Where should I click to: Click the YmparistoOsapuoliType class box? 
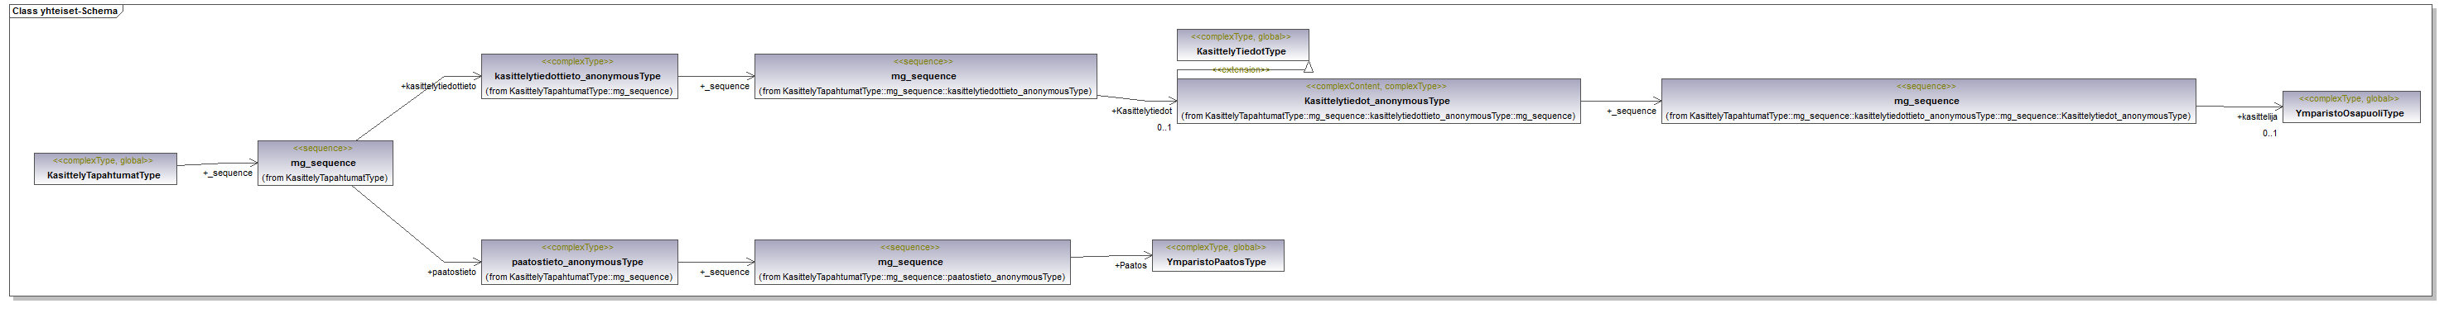[2351, 107]
